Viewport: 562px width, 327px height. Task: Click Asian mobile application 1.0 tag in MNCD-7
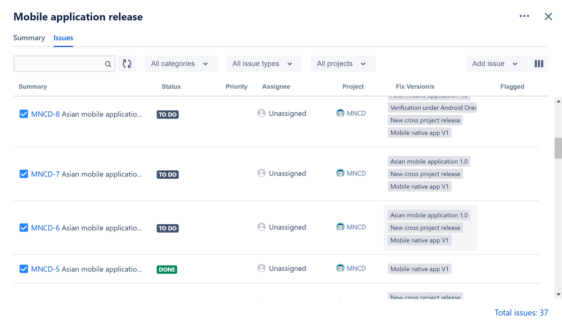pos(429,161)
